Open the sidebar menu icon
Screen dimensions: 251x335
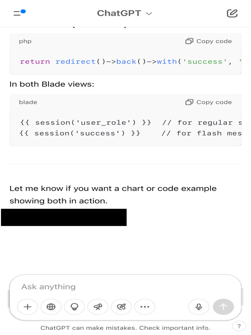[x=19, y=13]
